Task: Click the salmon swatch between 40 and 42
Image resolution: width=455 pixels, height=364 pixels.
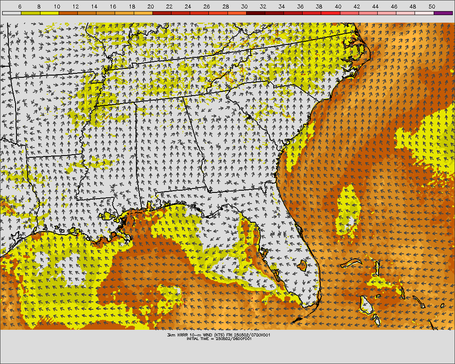Action: [x=349, y=13]
